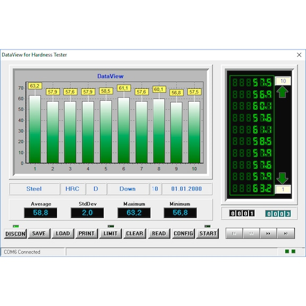Advance to next record with forward button
The image size is (306, 306).
268,234
